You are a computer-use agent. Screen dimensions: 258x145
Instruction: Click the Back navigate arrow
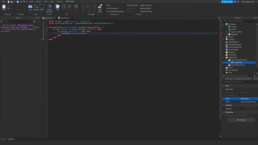point(18,6)
